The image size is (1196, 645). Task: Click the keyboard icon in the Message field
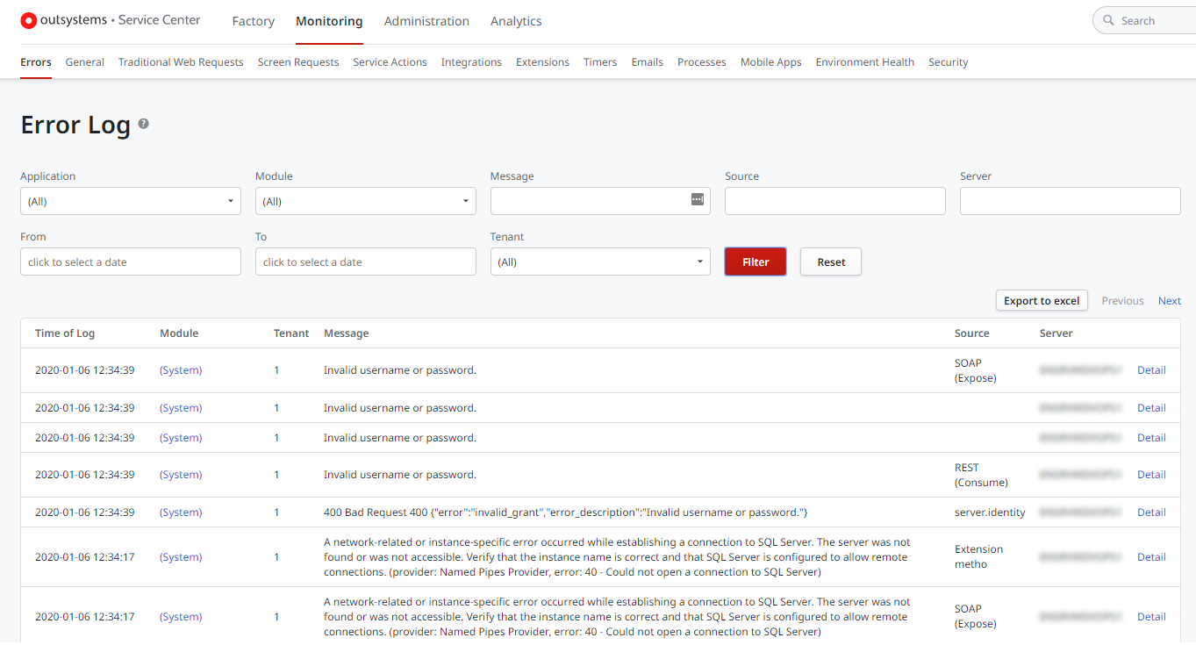pyautogui.click(x=698, y=200)
